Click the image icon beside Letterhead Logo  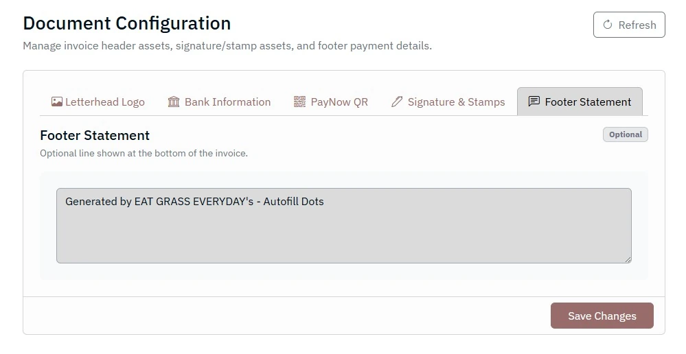click(57, 102)
